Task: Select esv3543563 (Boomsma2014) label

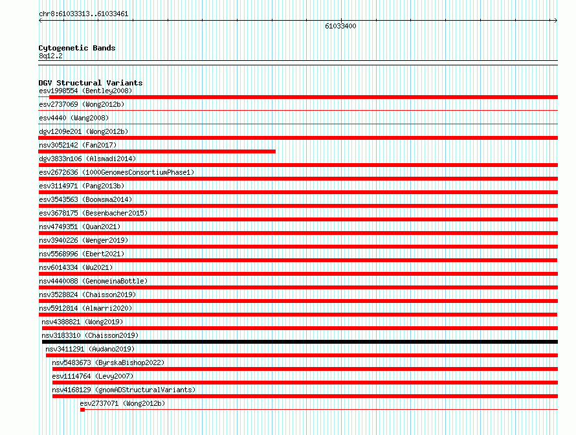Action: 85,199
